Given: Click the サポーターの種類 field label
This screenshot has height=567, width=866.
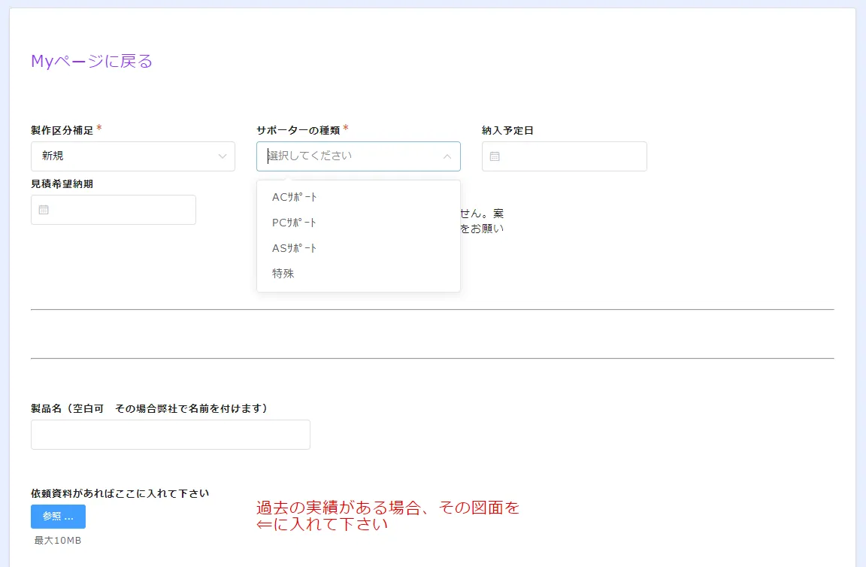Looking at the screenshot, I should (x=298, y=130).
